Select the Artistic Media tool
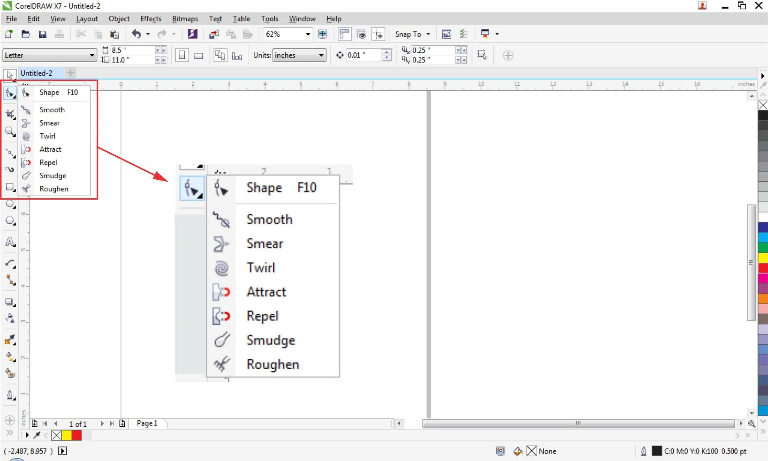Image resolution: width=768 pixels, height=461 pixels. [10, 169]
